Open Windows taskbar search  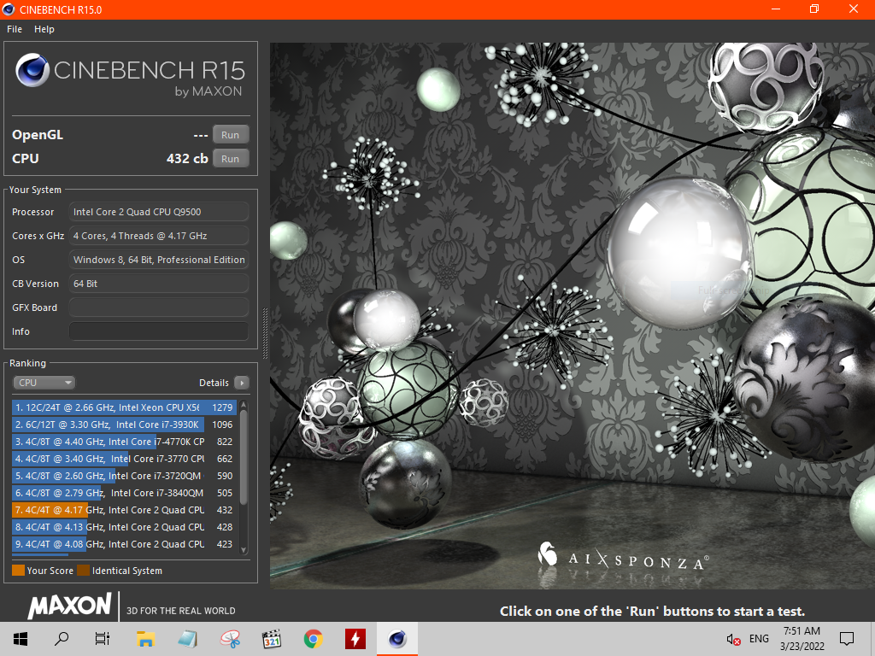[x=62, y=639]
